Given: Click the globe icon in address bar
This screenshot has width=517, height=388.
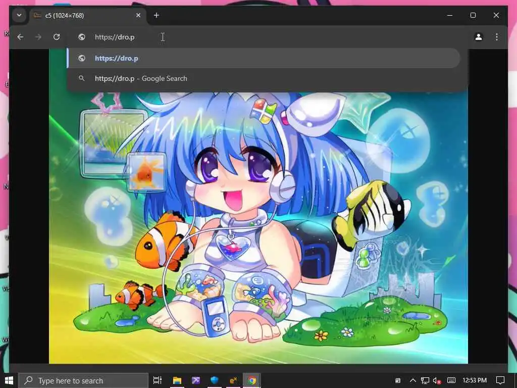Looking at the screenshot, I should click(82, 37).
